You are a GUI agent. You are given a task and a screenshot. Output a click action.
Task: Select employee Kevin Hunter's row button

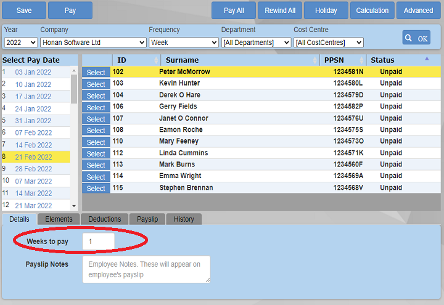point(96,84)
